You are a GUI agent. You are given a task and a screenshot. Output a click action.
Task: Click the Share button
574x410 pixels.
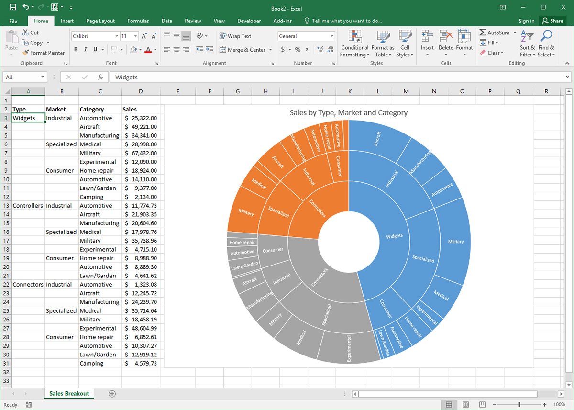(x=552, y=21)
